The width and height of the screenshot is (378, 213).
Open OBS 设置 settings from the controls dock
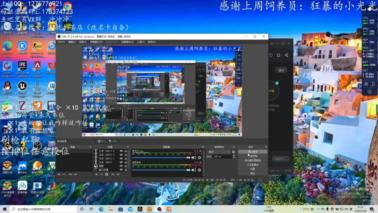point(253,169)
